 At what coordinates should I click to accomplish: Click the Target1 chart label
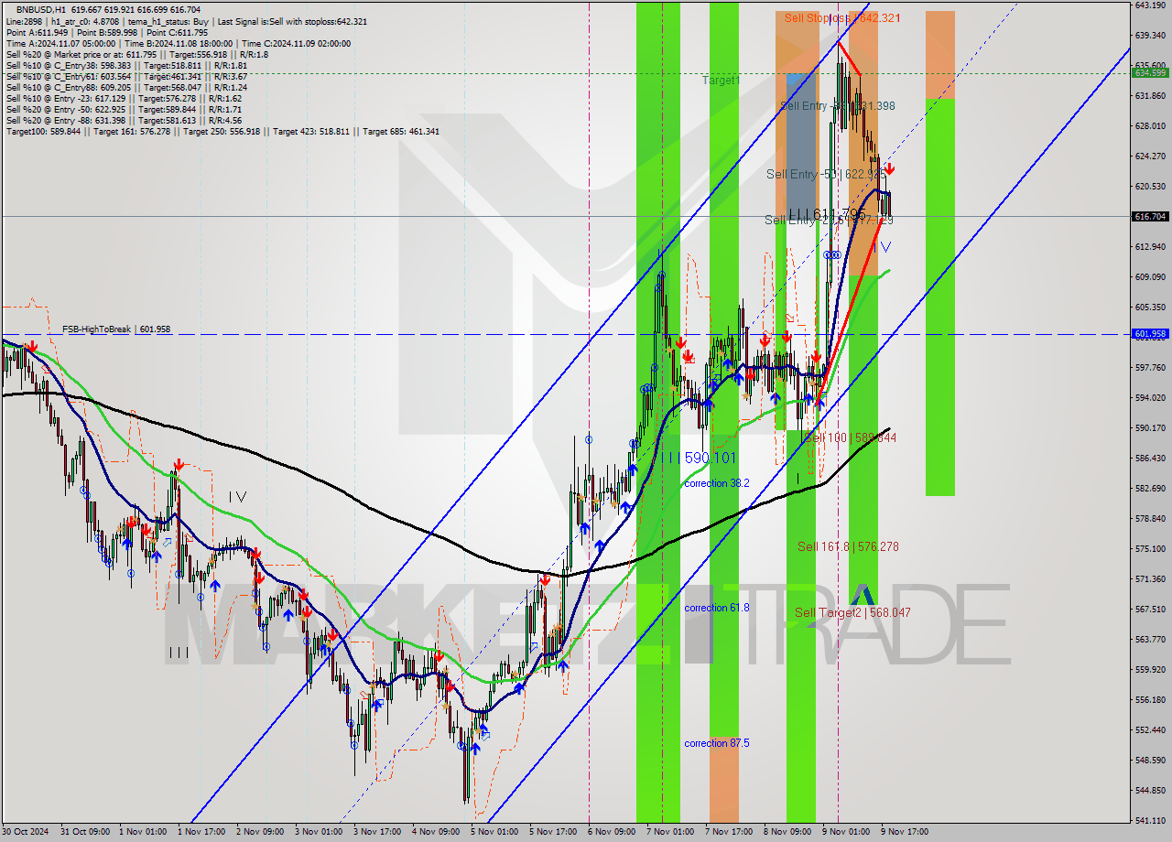pos(721,81)
